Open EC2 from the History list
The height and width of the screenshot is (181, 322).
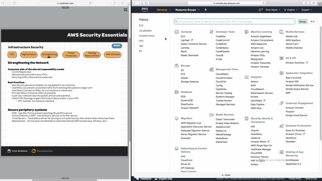[x=141, y=25]
